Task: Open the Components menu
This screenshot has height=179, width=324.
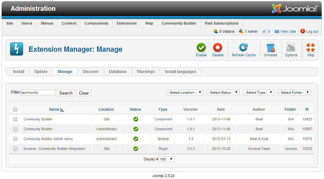Action: pos(96,23)
